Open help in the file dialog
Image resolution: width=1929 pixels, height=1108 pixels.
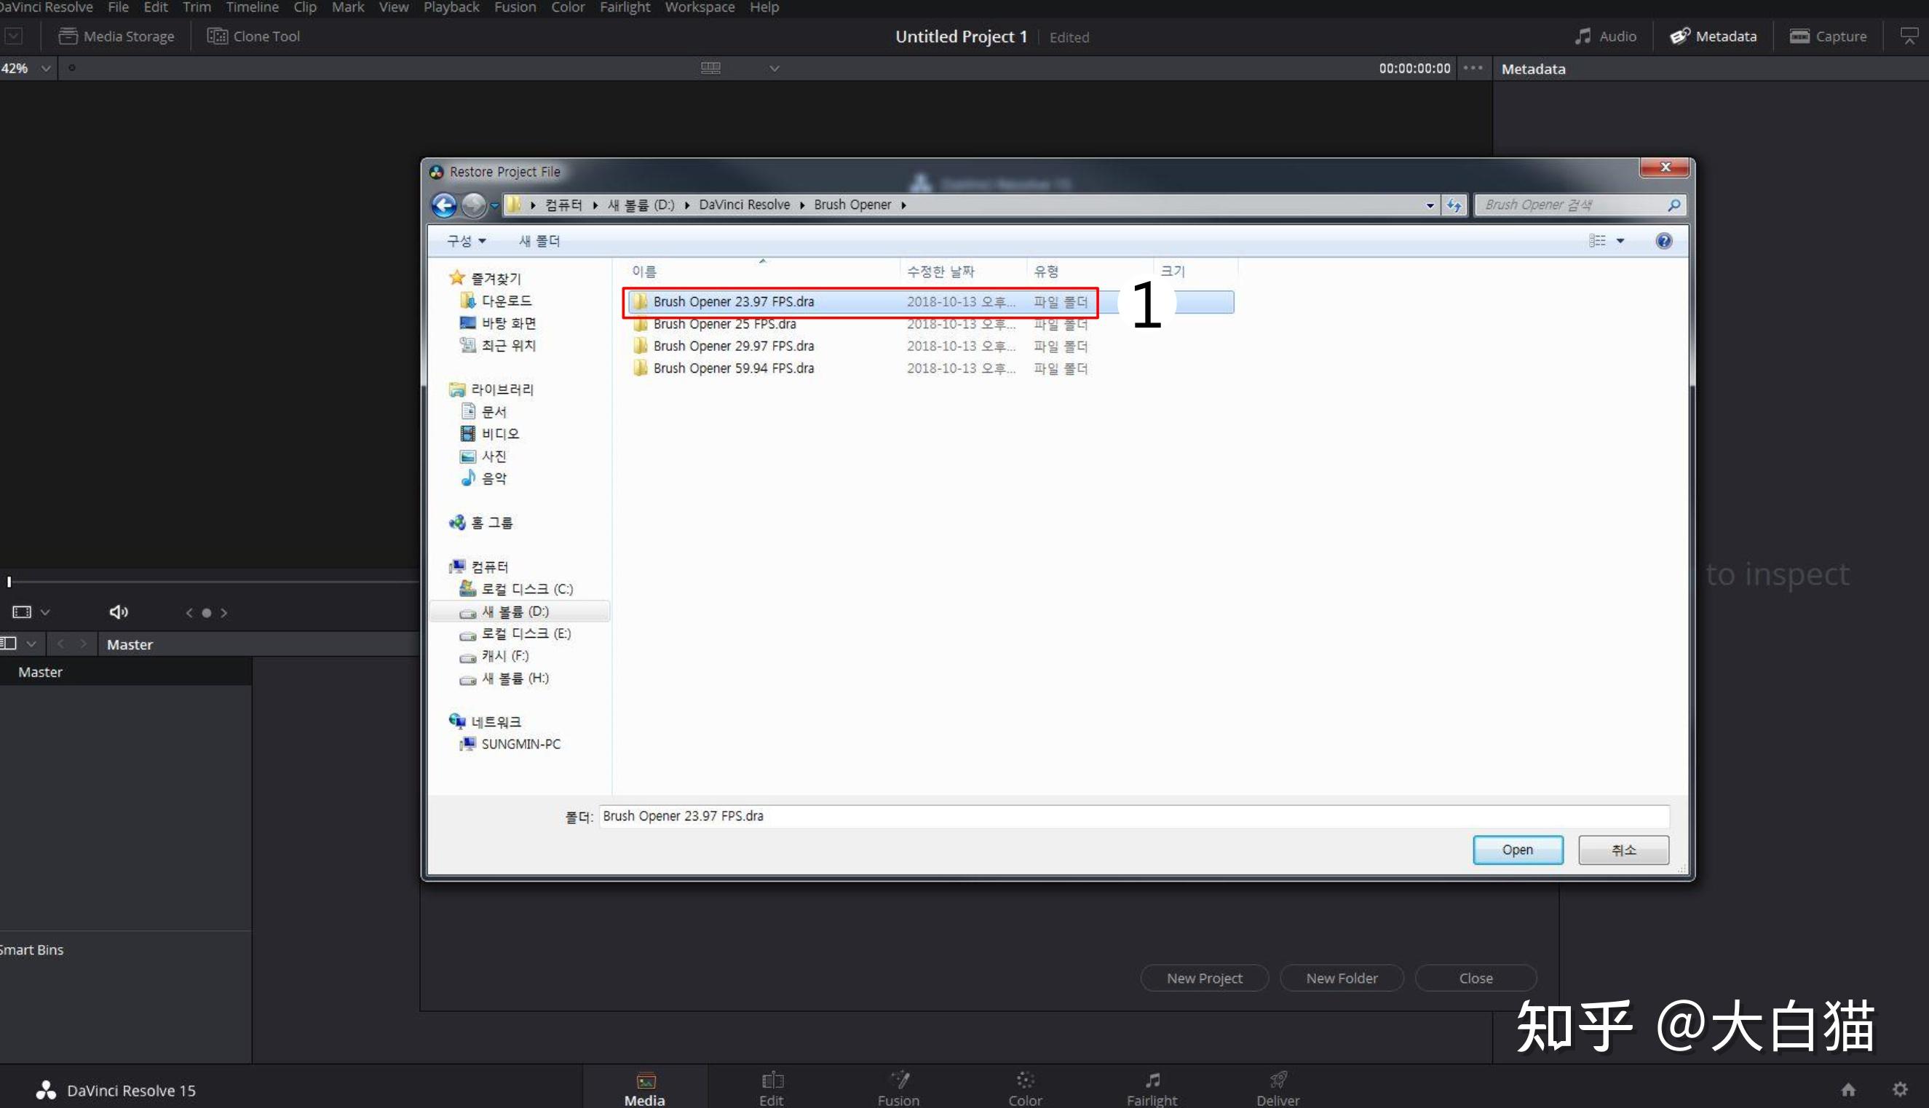click(1663, 241)
